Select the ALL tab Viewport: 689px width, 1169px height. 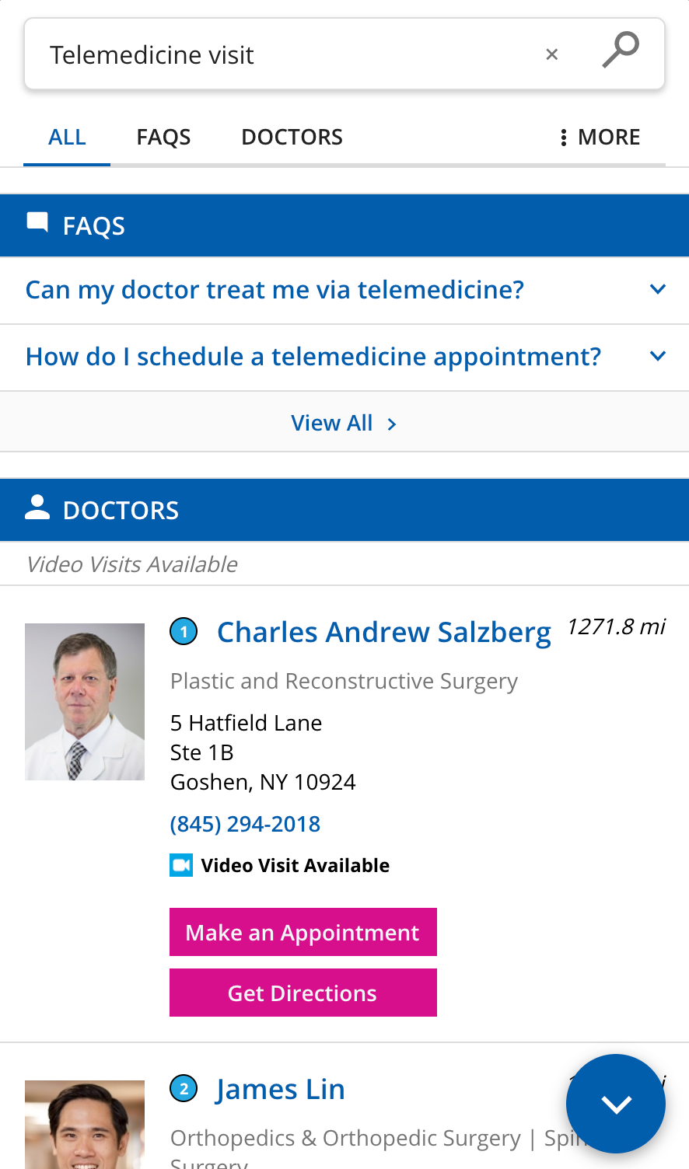point(67,138)
